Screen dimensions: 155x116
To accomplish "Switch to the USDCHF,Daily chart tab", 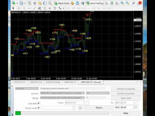I will point(53,82).
